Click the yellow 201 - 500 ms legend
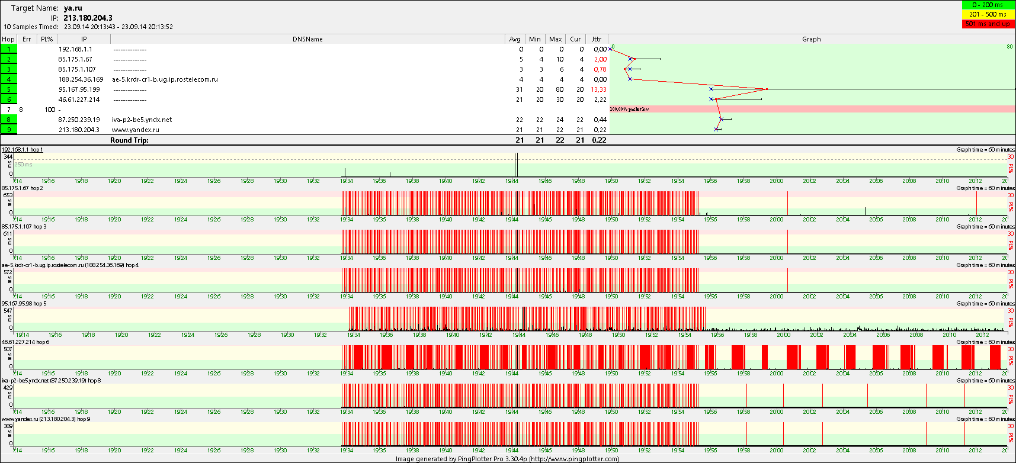The width and height of the screenshot is (1016, 463). pyautogui.click(x=988, y=14)
